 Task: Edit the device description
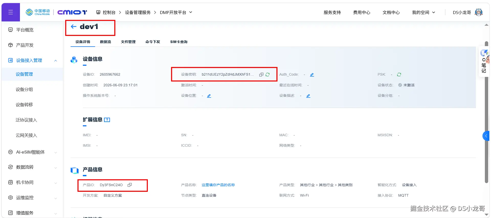click(x=308, y=96)
